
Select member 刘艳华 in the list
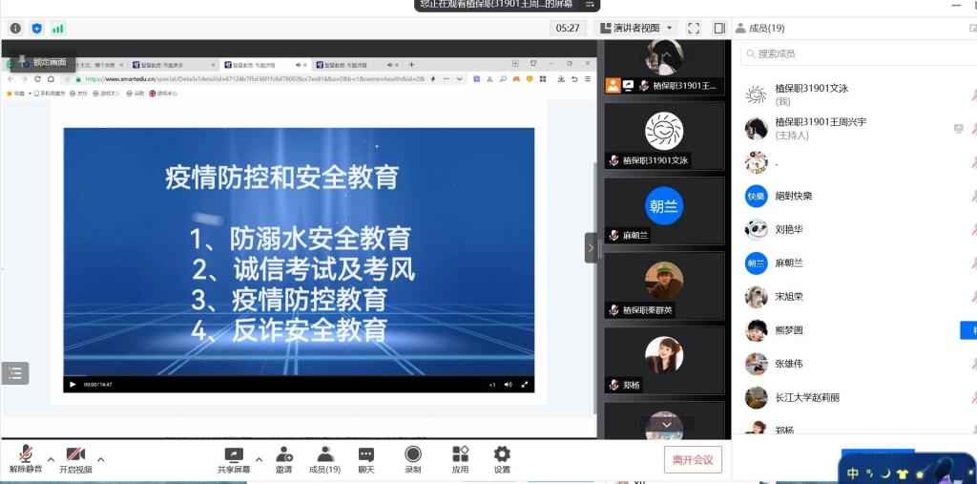tap(788, 229)
